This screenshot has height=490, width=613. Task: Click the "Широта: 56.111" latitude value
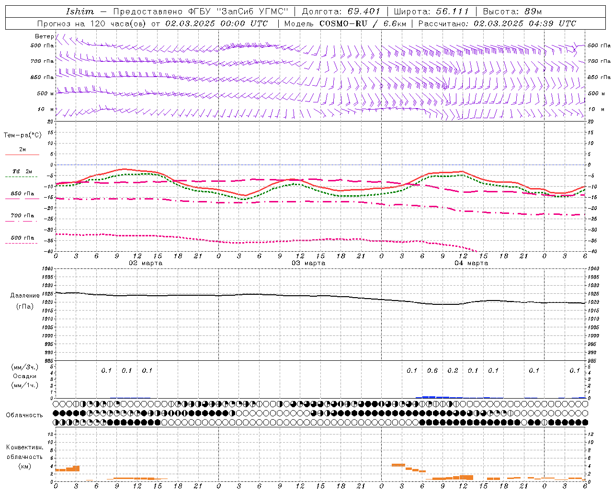(431, 11)
